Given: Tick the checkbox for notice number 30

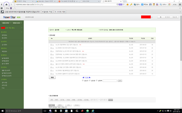Looking at the screenshot, I should coord(51,74).
